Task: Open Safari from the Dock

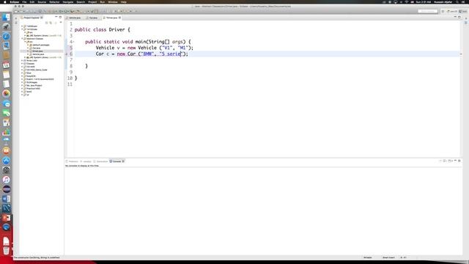Action: 7,36
